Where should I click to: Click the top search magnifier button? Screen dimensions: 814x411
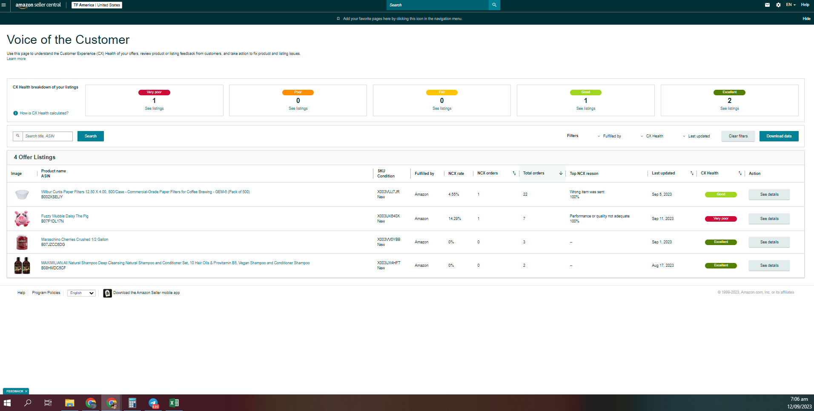pyautogui.click(x=494, y=5)
